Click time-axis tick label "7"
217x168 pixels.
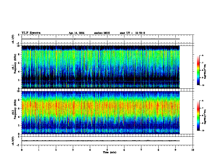tap(141, 150)
